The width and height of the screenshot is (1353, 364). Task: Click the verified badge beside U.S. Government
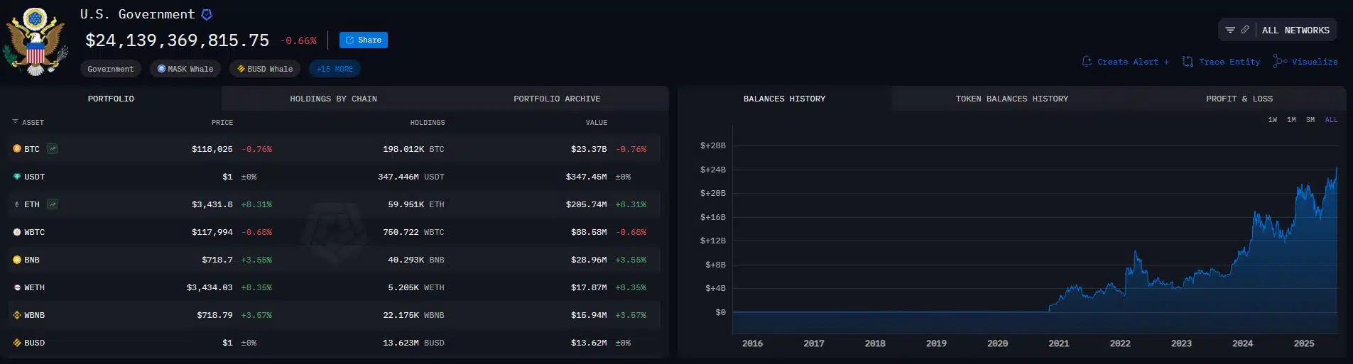[x=207, y=14]
